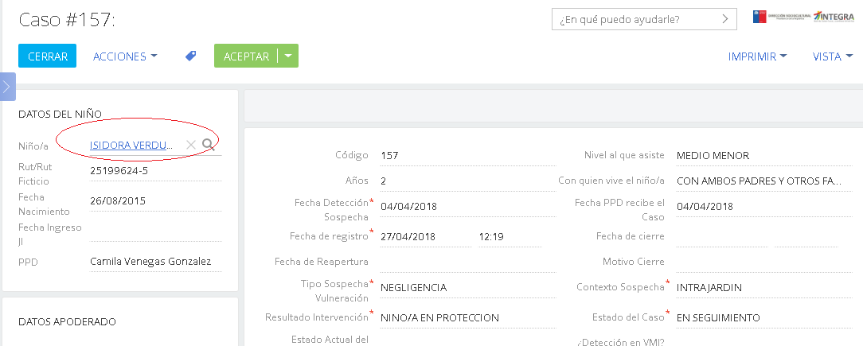Expand the Aceptar button dropdown arrow

point(288,56)
